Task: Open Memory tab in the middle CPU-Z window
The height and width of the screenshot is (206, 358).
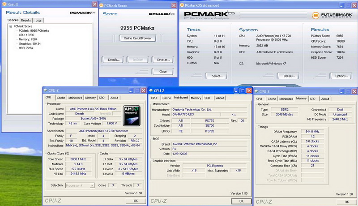Action: (196, 98)
